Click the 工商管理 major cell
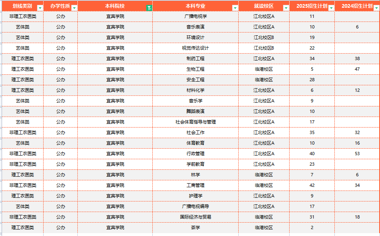This screenshot has height=236, width=380. pyautogui.click(x=195, y=186)
